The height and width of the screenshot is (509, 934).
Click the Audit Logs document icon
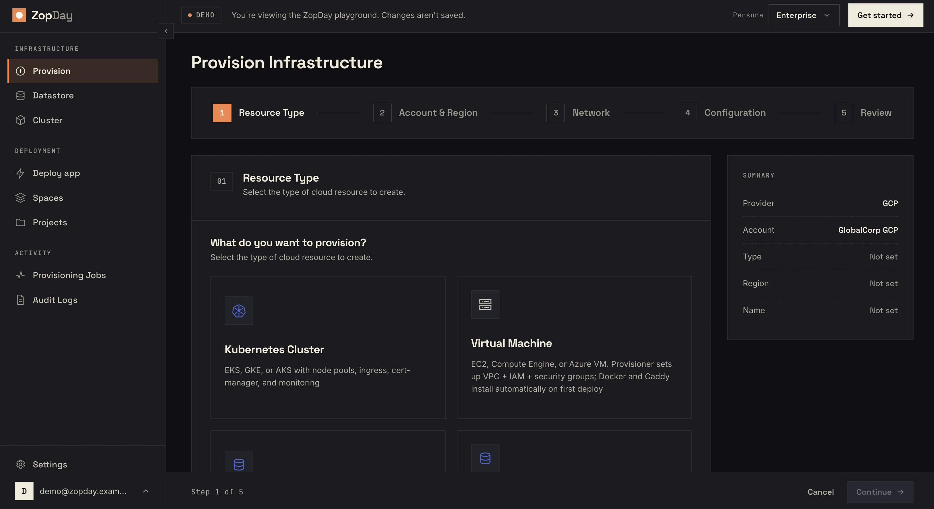coord(21,300)
